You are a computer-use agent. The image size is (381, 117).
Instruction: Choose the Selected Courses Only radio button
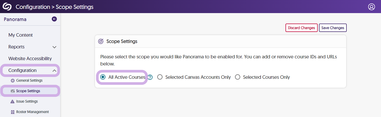click(x=238, y=77)
